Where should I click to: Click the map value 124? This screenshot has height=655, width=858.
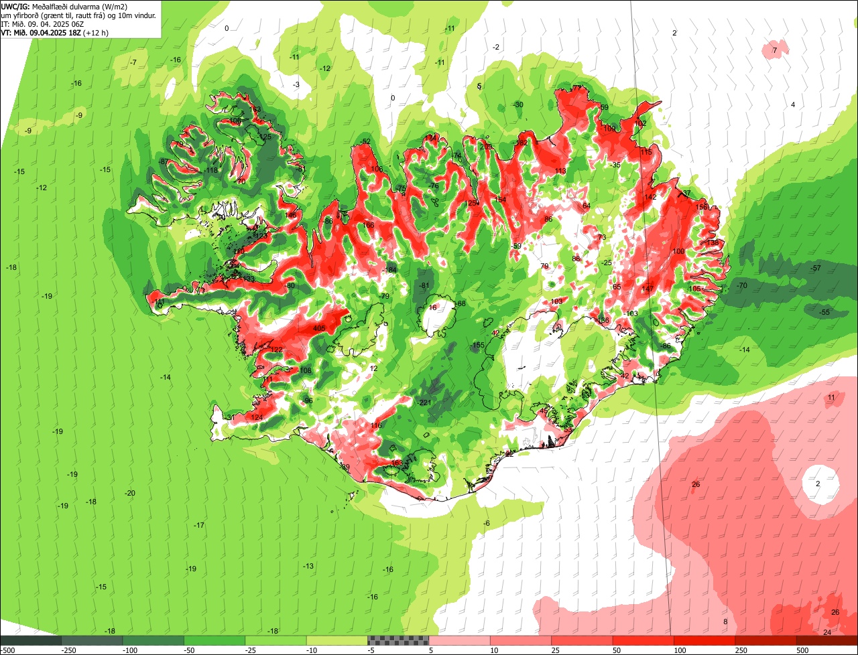(257, 417)
